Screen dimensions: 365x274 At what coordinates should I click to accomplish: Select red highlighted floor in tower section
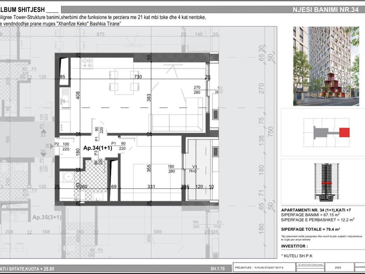[x=325, y=183]
